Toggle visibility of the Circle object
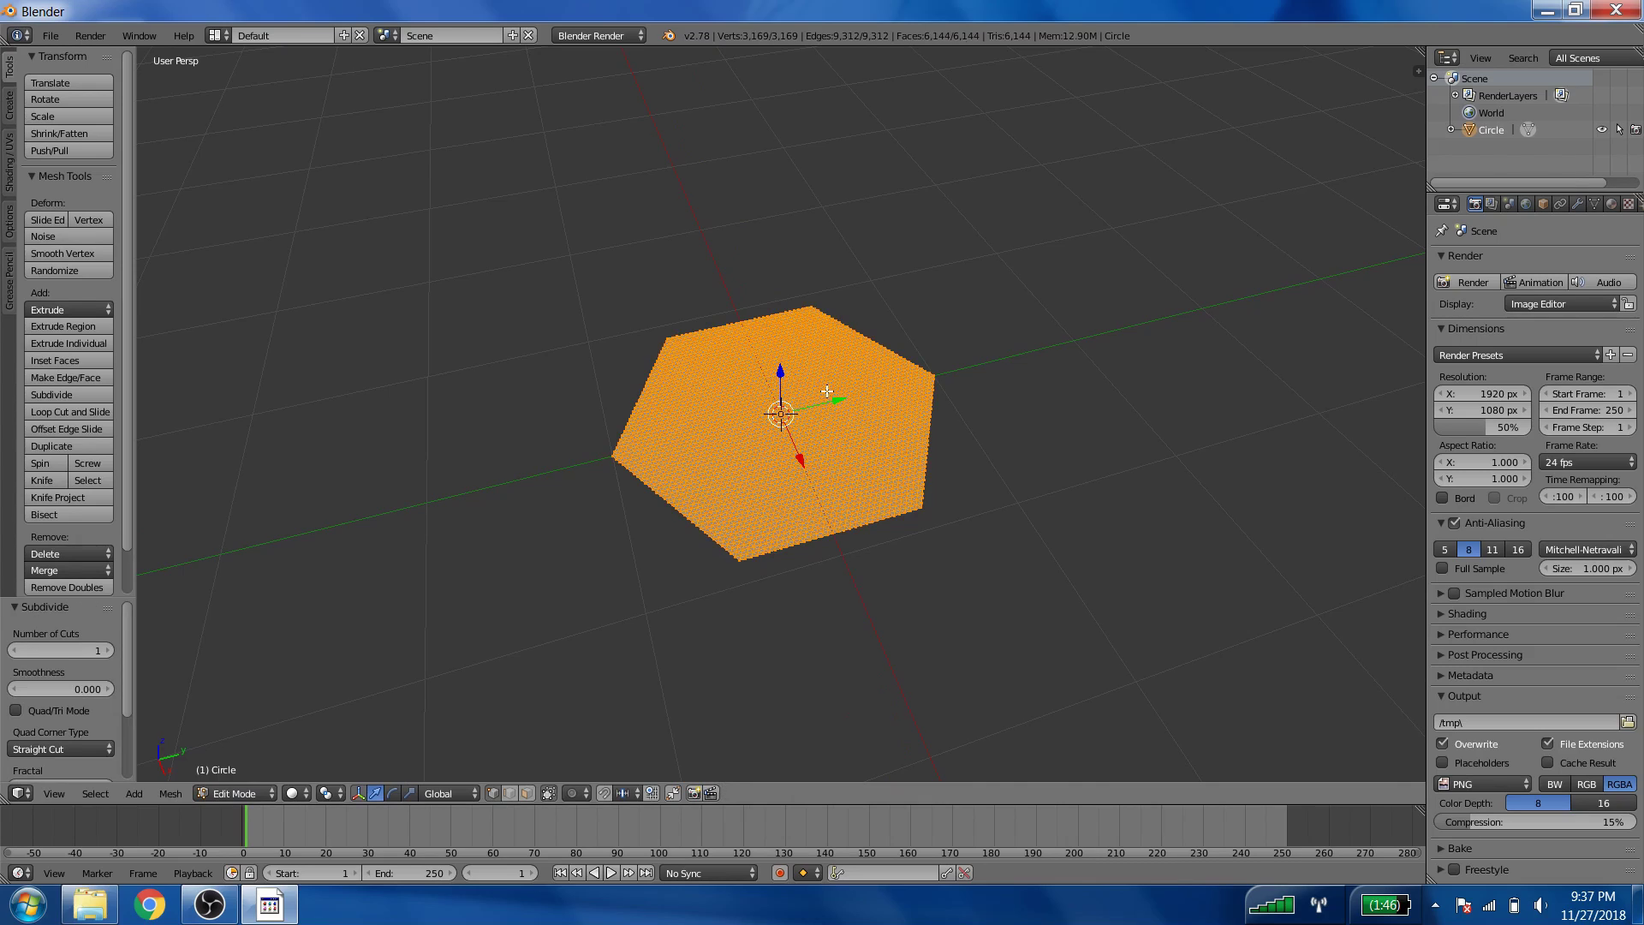1644x925 pixels. click(x=1600, y=129)
